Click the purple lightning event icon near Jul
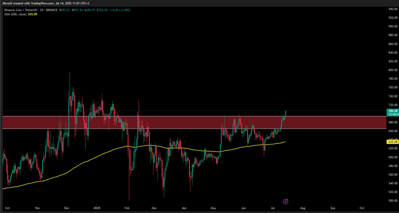The image size is (399, 213). 285,201
